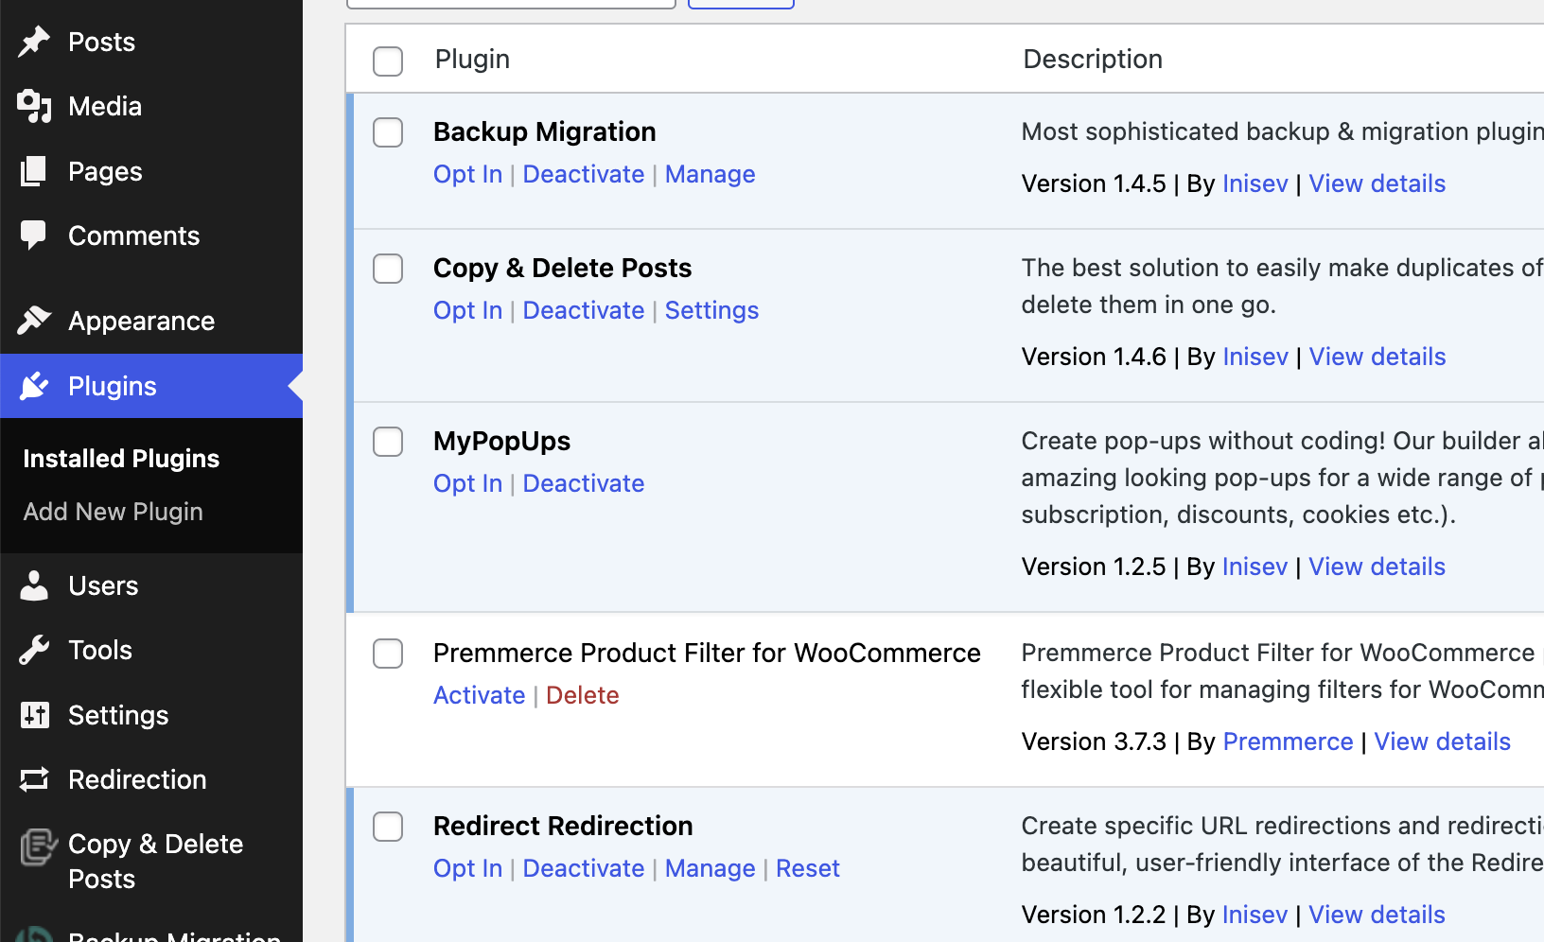The width and height of the screenshot is (1544, 942).
Task: Toggle the select-all plugins checkbox
Action: point(388,61)
